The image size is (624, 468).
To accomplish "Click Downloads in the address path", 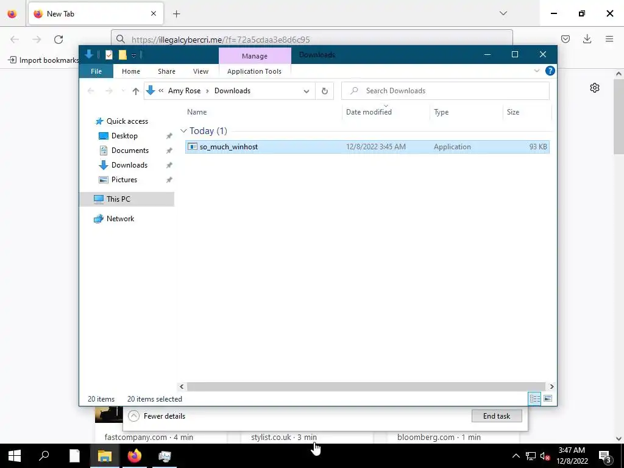I will (232, 91).
